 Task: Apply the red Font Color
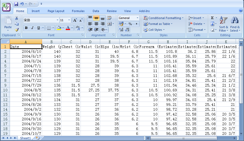click(x=68, y=28)
